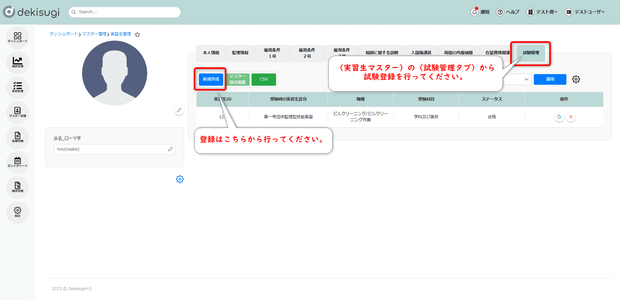
Task: Click the favorite star next to breadcrumb
Action: [x=137, y=34]
